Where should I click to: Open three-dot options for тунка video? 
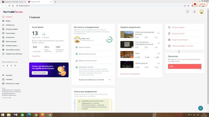point(158,53)
